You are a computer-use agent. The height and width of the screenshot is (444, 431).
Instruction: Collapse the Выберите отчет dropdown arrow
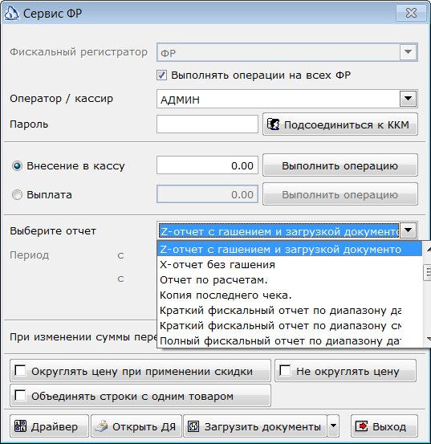408,230
